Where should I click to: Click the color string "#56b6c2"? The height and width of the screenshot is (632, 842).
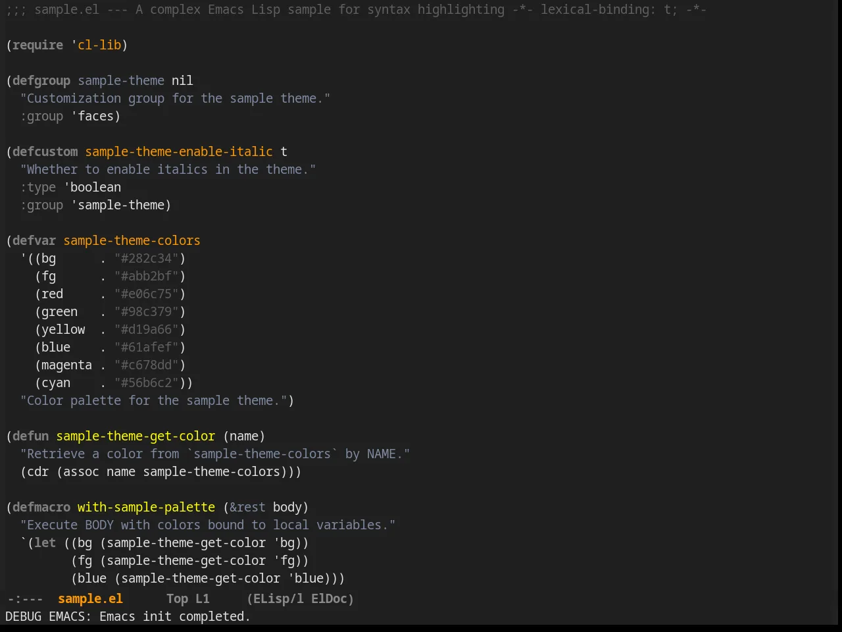[x=147, y=382]
